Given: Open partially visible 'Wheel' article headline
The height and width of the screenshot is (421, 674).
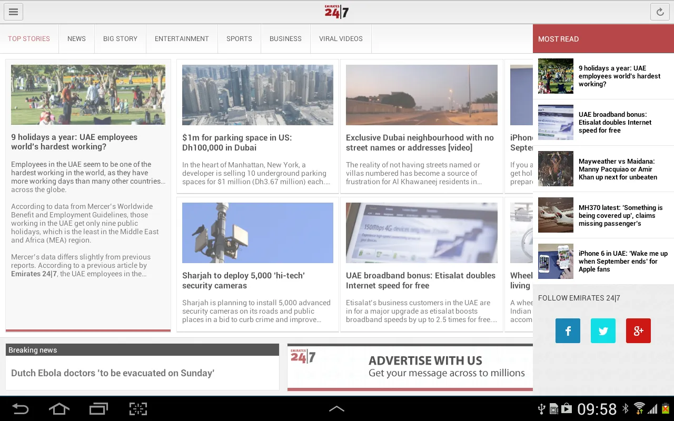Looking at the screenshot, I should (x=521, y=280).
